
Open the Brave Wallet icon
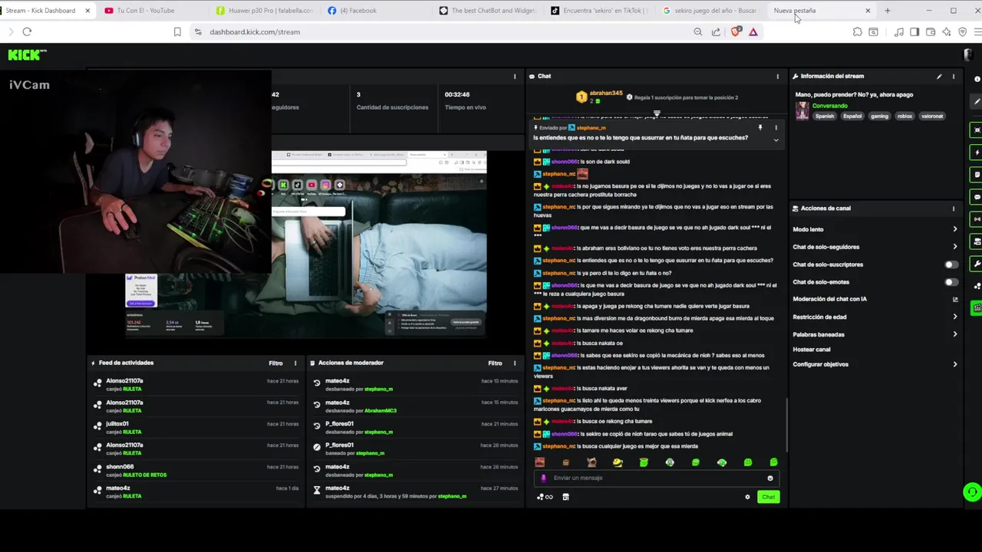(931, 31)
